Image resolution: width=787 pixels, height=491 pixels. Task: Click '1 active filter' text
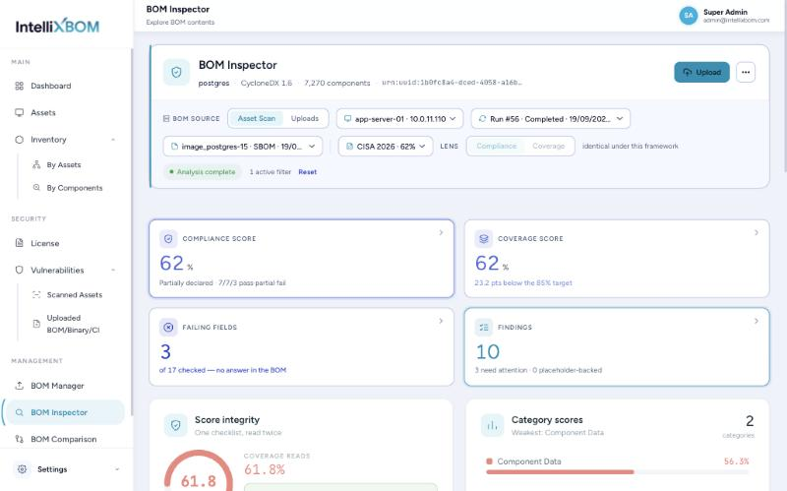(270, 171)
